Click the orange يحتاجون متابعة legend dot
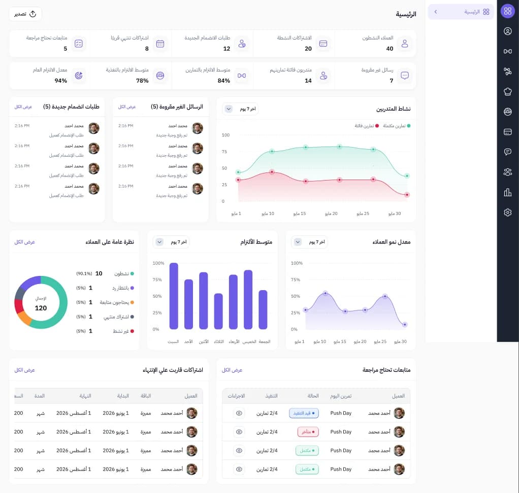The width and height of the screenshot is (519, 493). pyautogui.click(x=132, y=302)
